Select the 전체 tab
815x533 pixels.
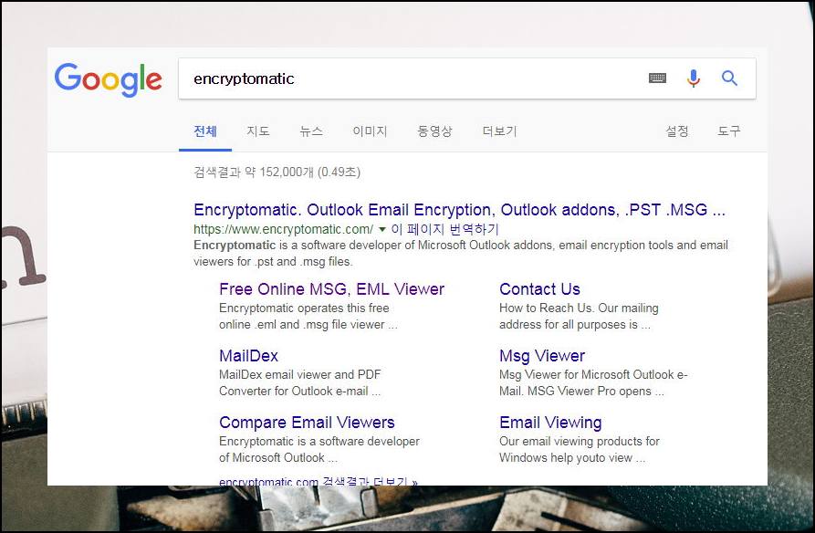pyautogui.click(x=205, y=131)
